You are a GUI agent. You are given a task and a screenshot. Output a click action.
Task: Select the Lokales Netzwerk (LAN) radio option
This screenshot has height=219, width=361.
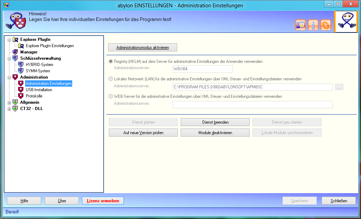(x=111, y=79)
